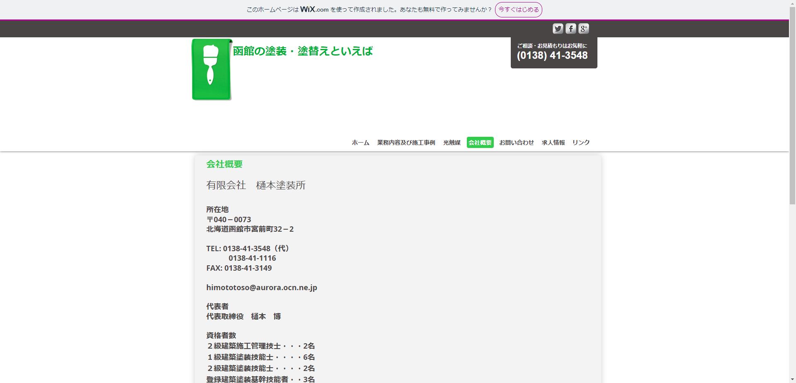Image resolution: width=796 pixels, height=383 pixels.
Task: Click the 会社概要 green page heading
Action: (224, 164)
